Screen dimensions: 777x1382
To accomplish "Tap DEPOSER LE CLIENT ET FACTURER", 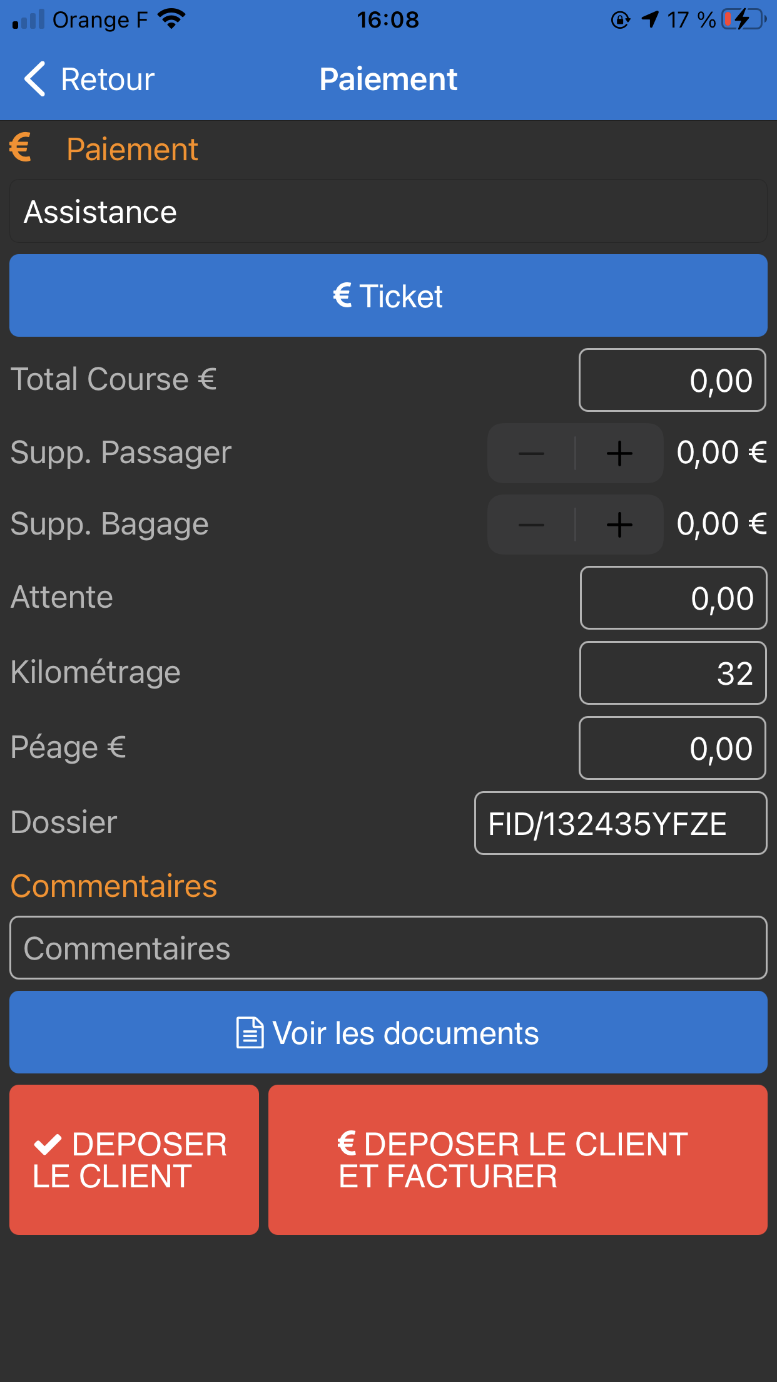I will (x=518, y=1160).
